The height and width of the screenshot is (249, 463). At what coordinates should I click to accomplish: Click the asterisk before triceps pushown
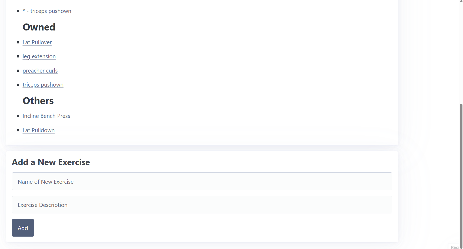pyautogui.click(x=24, y=11)
